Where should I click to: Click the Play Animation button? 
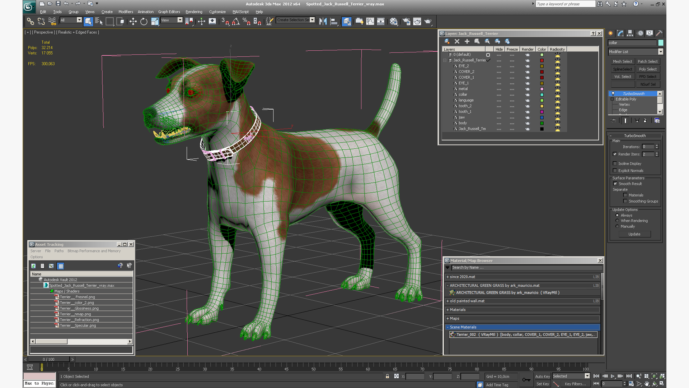coord(613,376)
